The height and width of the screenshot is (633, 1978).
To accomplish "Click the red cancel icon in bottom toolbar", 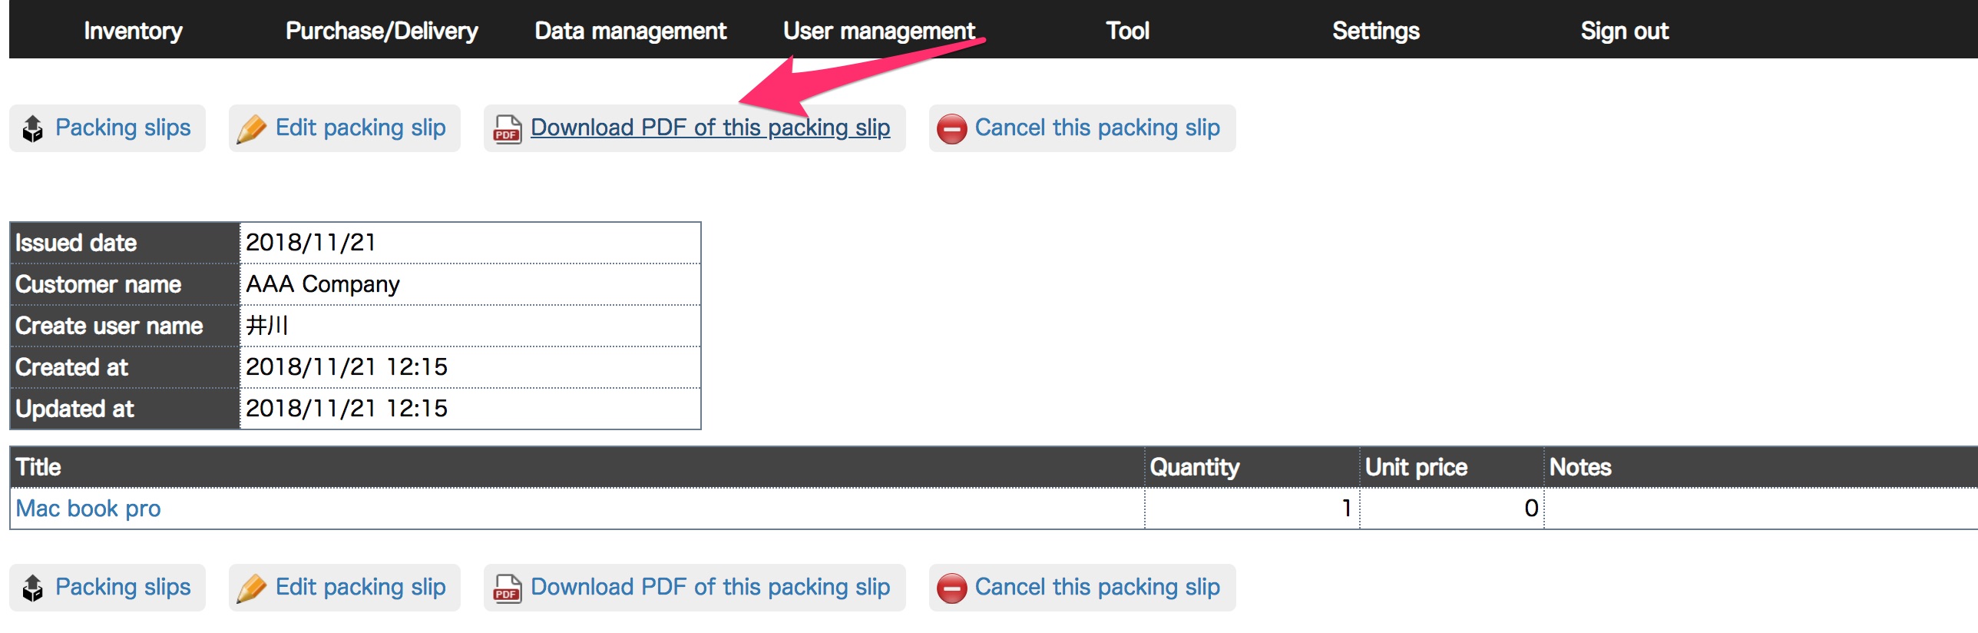I will click(x=951, y=588).
